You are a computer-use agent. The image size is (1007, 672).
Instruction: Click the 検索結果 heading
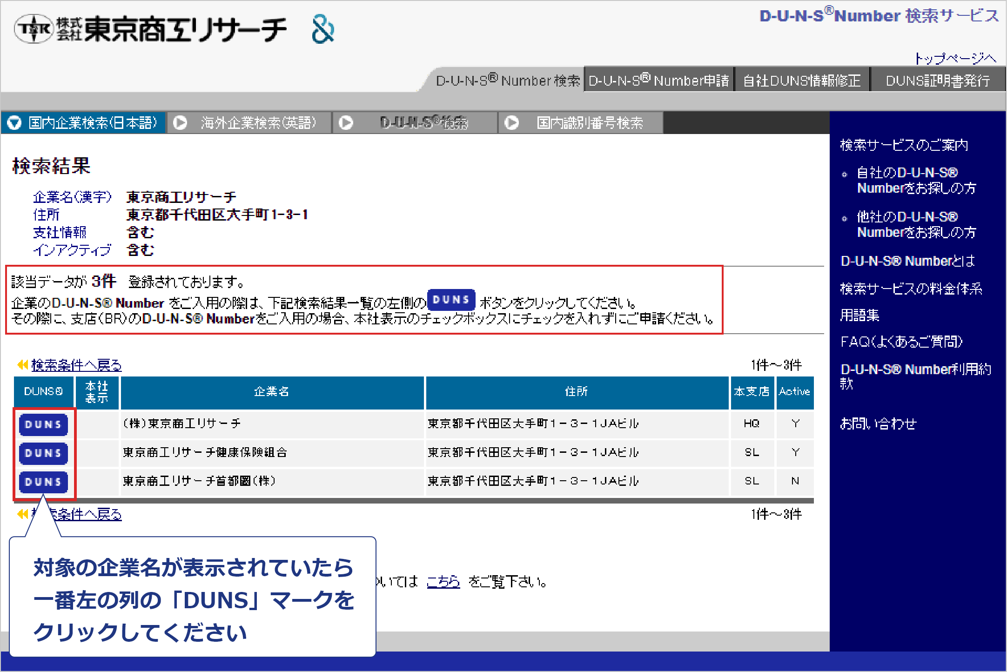click(x=51, y=166)
